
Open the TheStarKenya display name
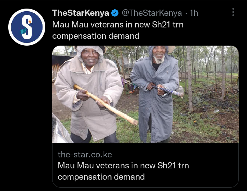[x=81, y=13]
